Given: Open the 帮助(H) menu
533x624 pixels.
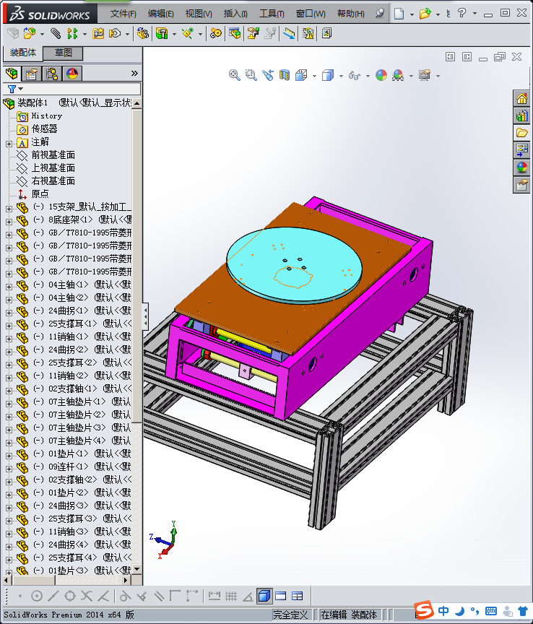Looking at the screenshot, I should (350, 14).
